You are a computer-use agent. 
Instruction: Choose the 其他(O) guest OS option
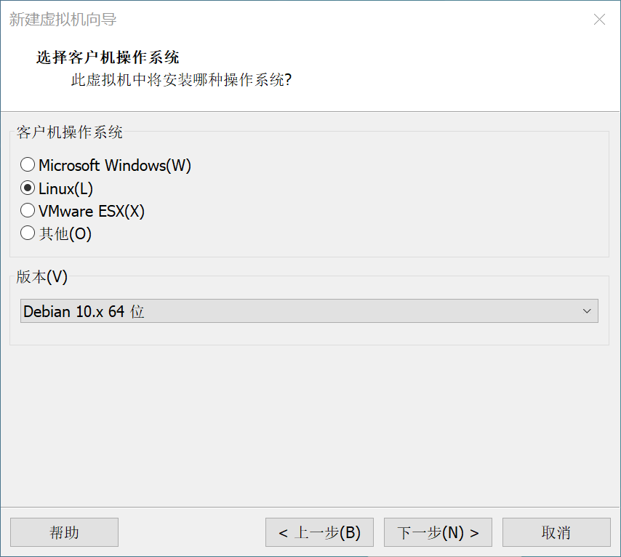(x=27, y=234)
